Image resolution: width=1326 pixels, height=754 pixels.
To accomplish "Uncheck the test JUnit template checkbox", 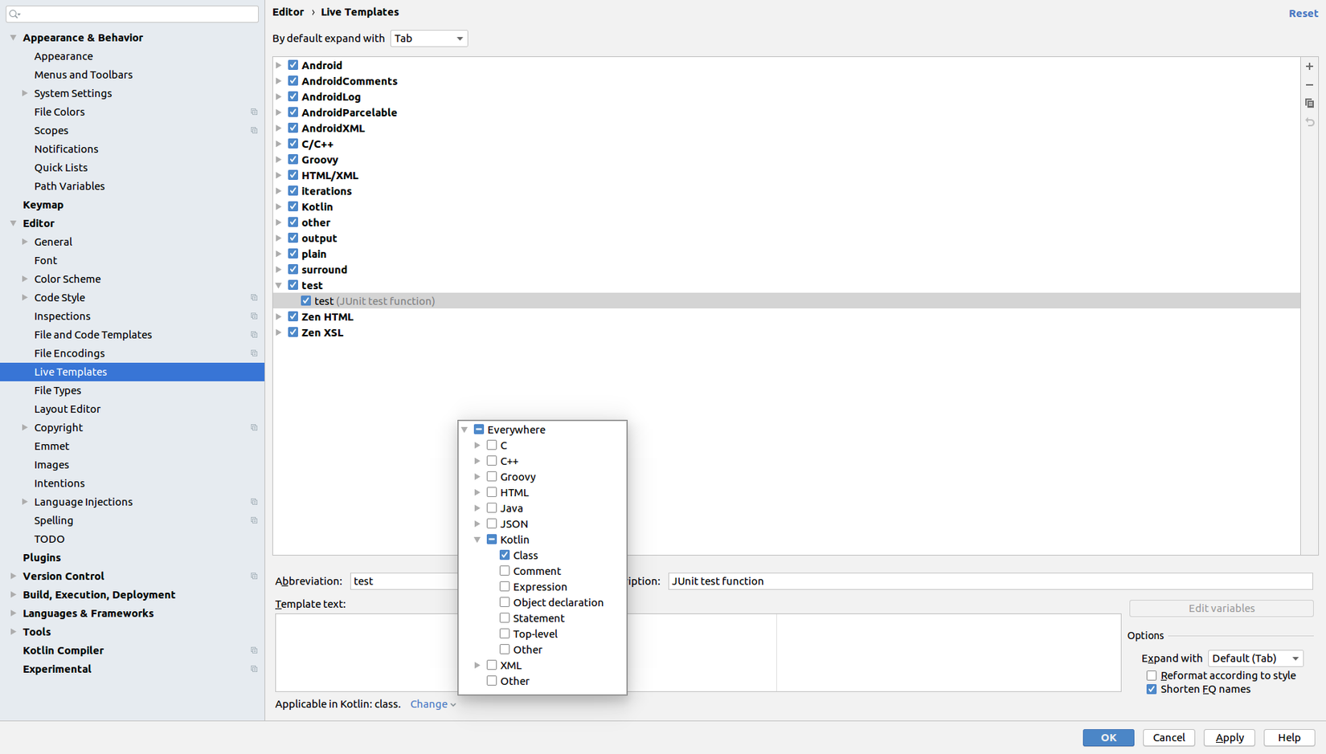I will tap(306, 300).
